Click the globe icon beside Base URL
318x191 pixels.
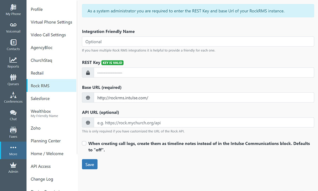(x=88, y=98)
